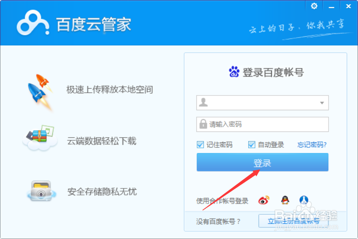This screenshot has height=239, width=358.
Task: Toggle the 记住密码 checkbox
Action: point(200,144)
